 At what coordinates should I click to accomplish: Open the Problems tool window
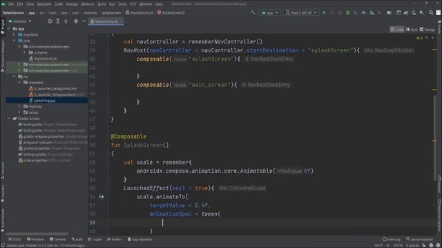pyautogui.click(x=35, y=239)
